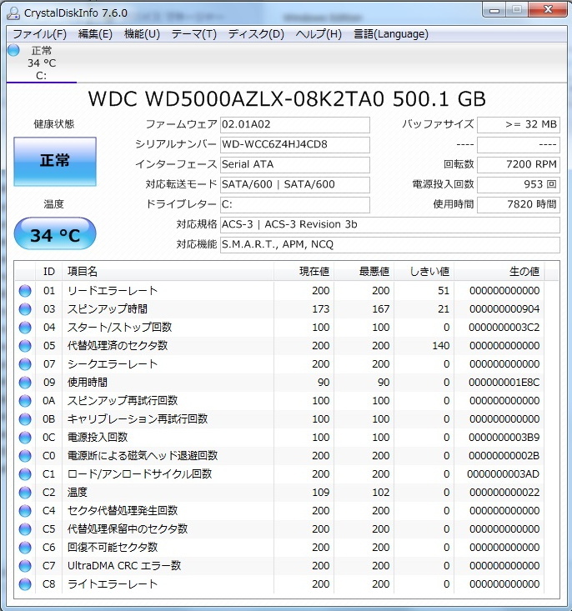Image resolution: width=572 pixels, height=611 pixels.
Task: Click status orb for リードエラーレート row
Action: coord(25,291)
